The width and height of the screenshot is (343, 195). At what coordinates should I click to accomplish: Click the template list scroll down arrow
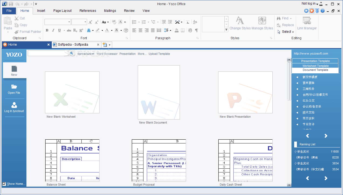[x=289, y=185]
